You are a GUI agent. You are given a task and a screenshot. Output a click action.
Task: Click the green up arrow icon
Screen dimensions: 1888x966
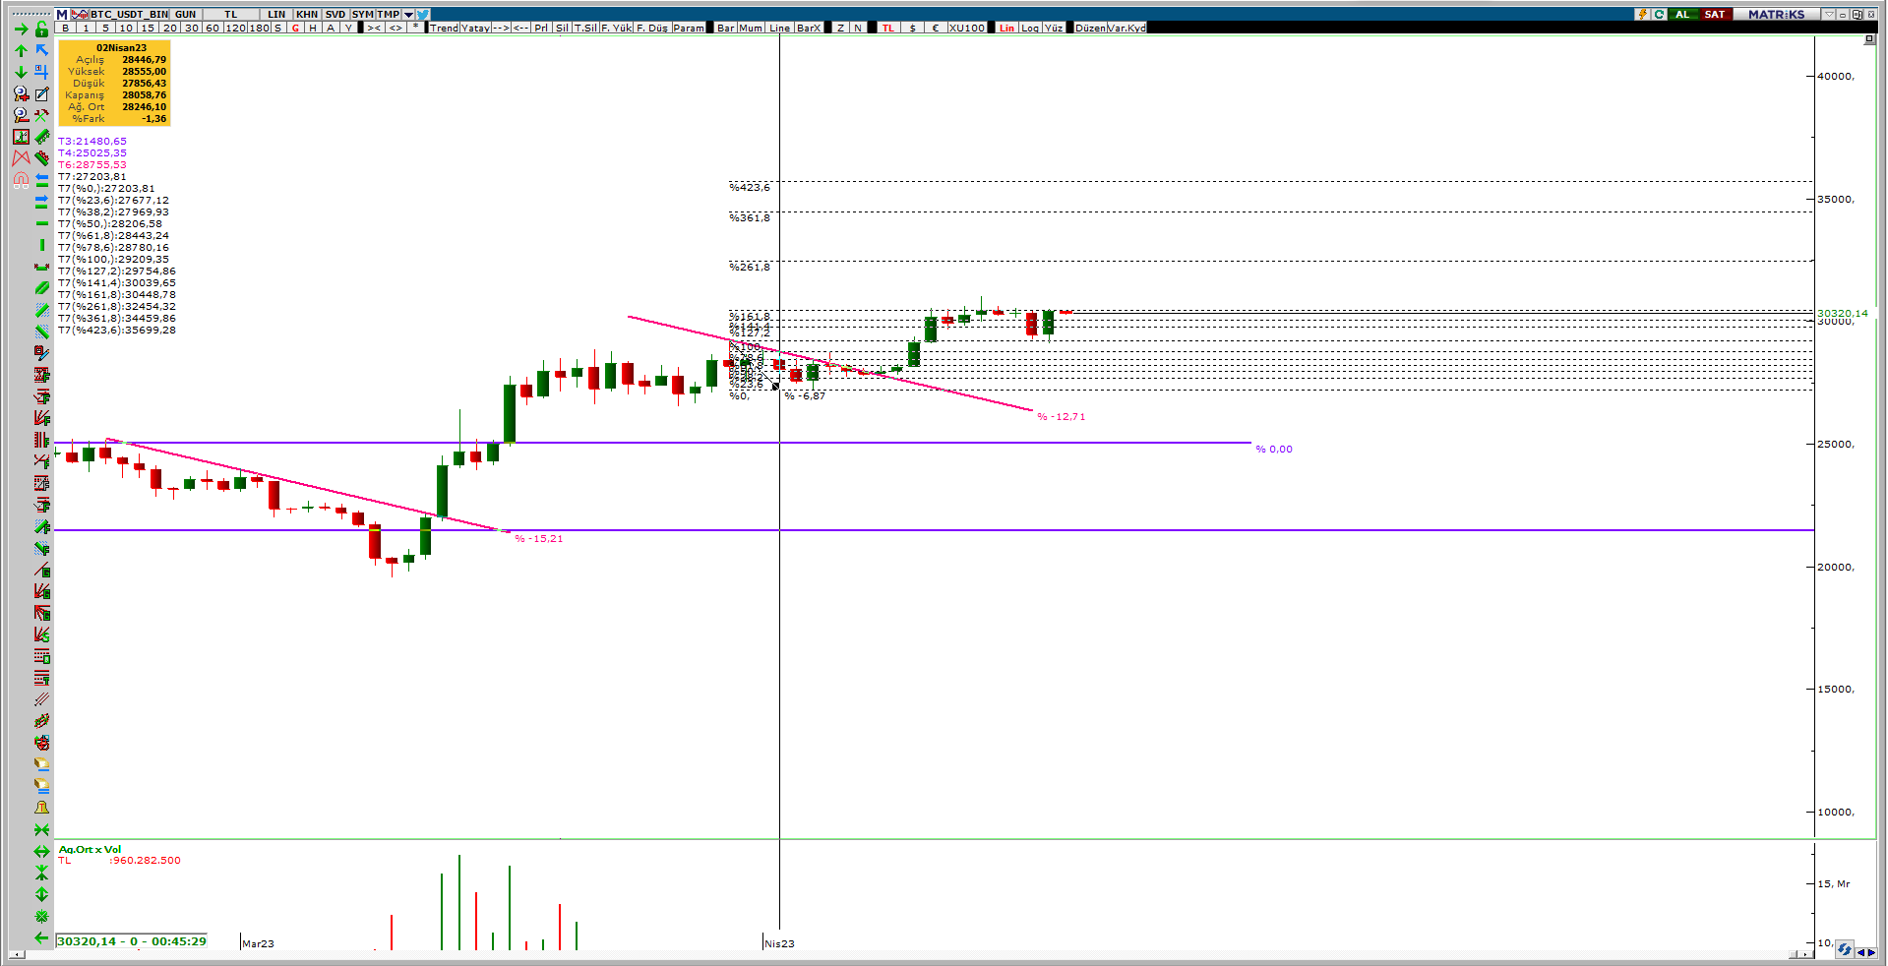(21, 51)
